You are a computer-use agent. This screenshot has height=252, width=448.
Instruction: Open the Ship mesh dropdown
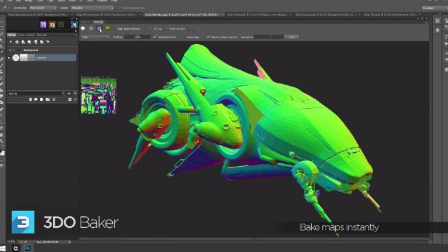point(96,37)
